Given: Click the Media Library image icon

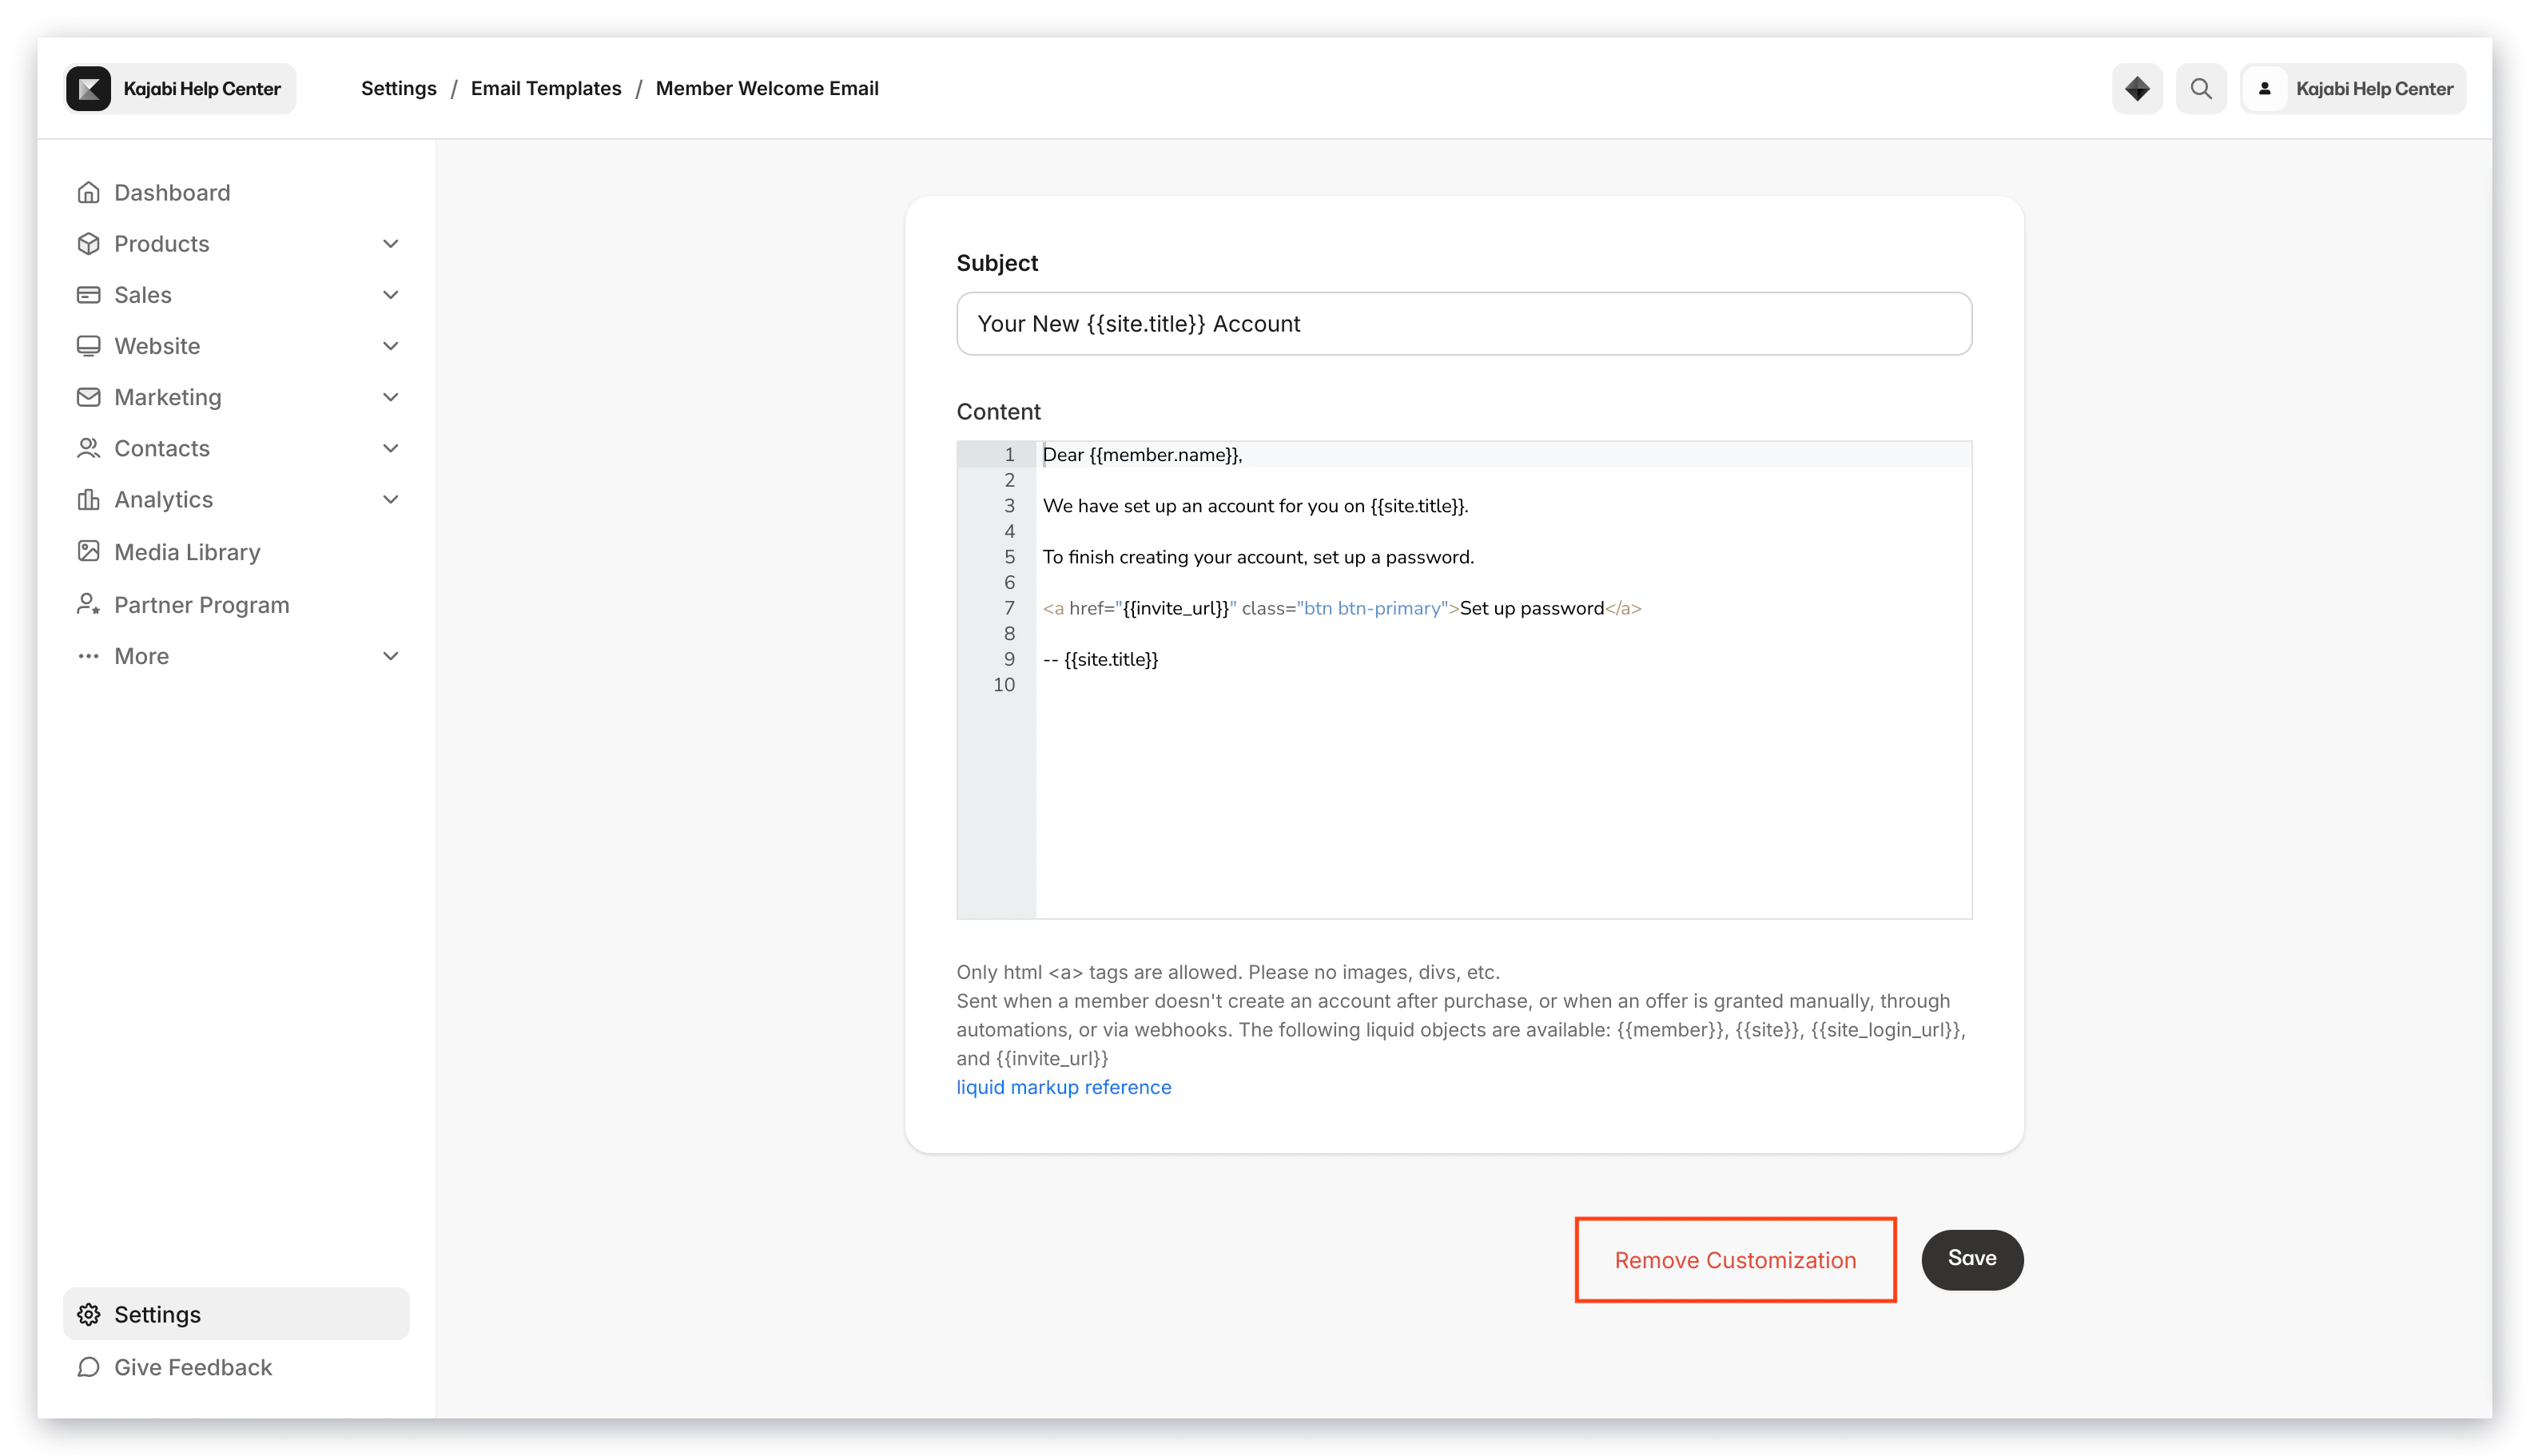Looking at the screenshot, I should click(88, 551).
